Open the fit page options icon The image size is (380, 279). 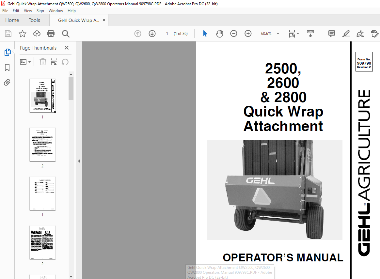pos(292,34)
